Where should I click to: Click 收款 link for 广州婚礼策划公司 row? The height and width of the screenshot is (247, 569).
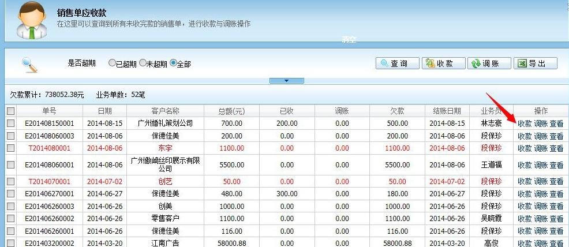524,123
